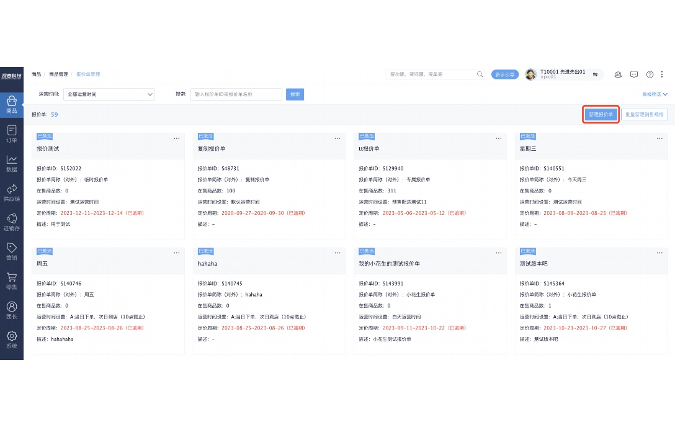This screenshot has height=427, width=675.
Task: Click the magnifier icon in top search bar
Action: click(480, 74)
